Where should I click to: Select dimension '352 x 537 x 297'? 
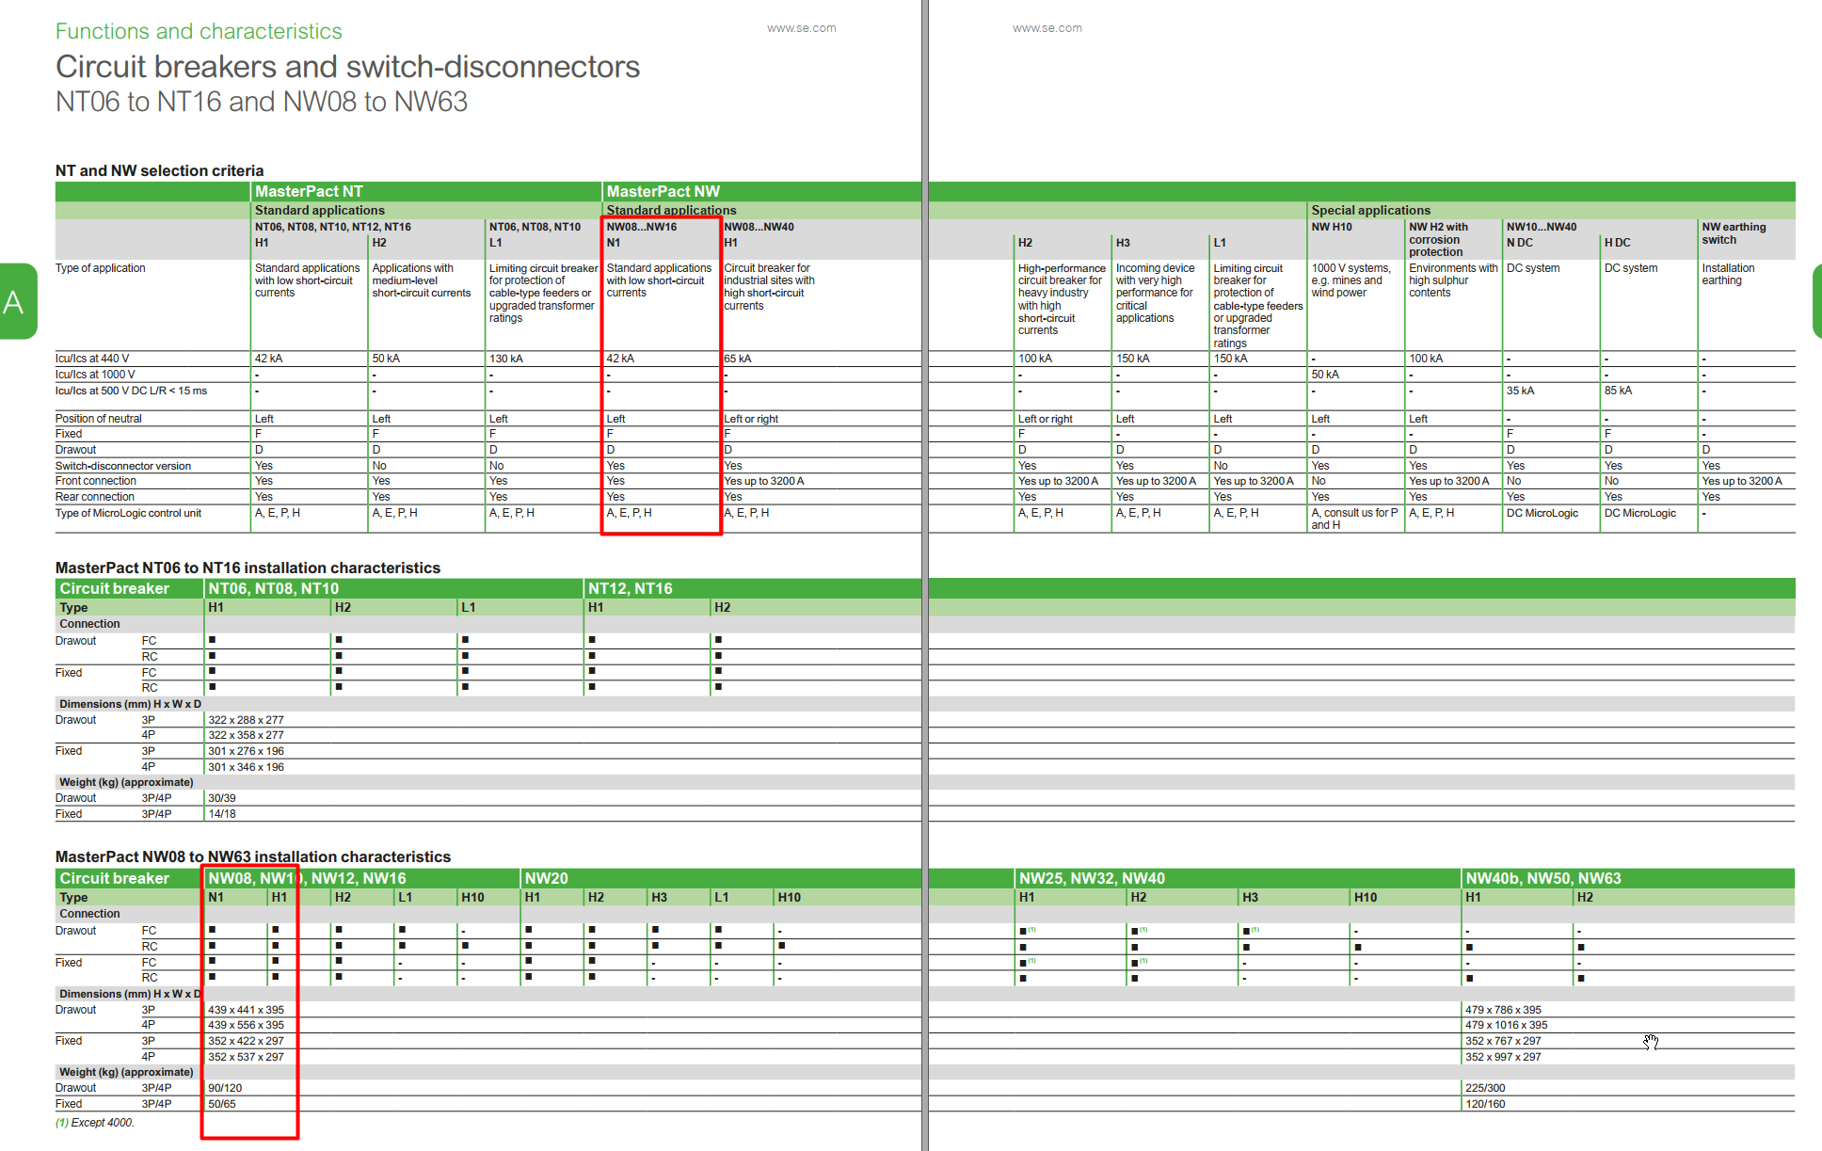pyautogui.click(x=246, y=1057)
